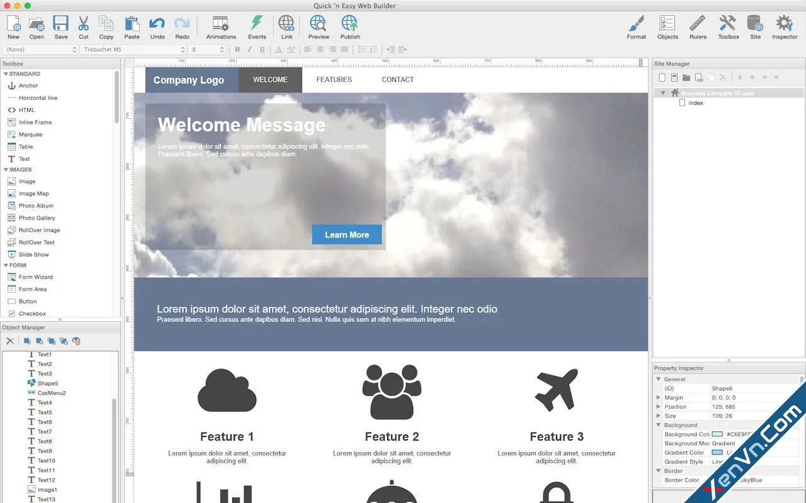The width and height of the screenshot is (806, 503).
Task: Select the Checkbox item in Toolbox
Action: click(27, 314)
